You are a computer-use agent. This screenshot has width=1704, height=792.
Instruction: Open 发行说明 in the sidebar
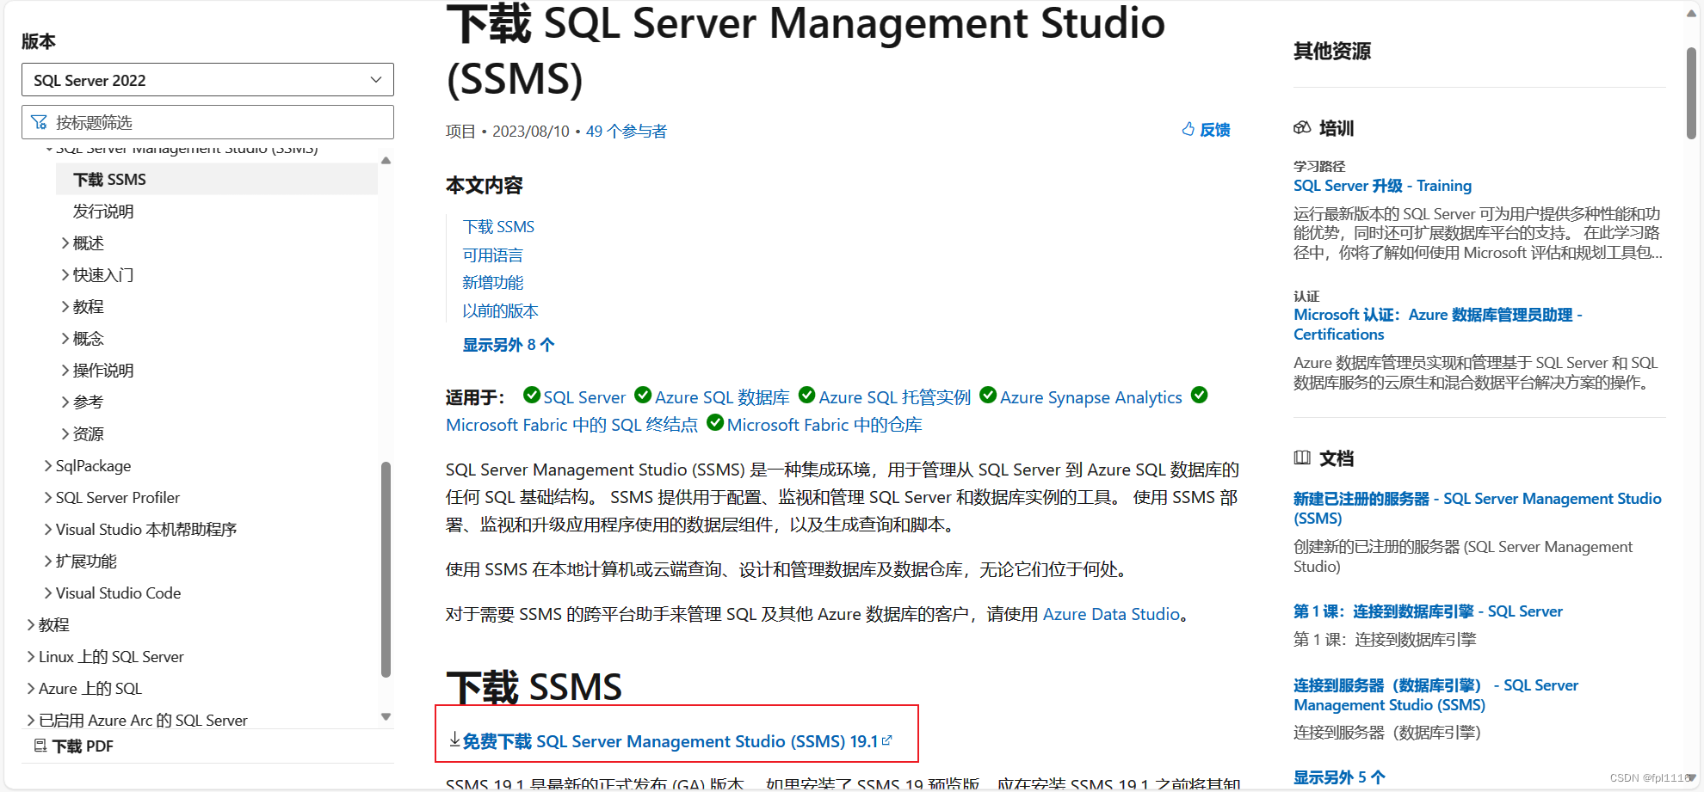(103, 212)
